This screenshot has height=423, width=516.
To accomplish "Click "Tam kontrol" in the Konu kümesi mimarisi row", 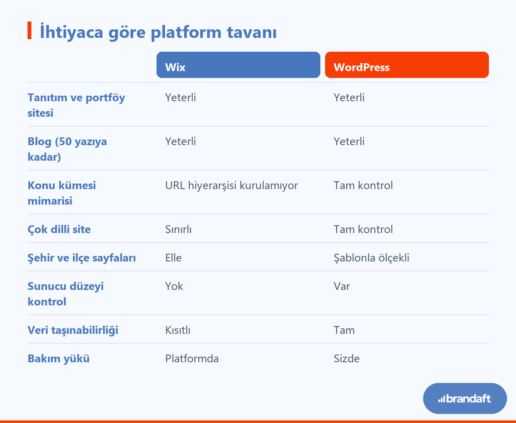I will (363, 185).
